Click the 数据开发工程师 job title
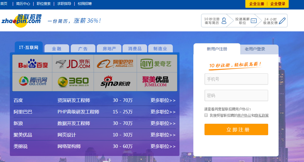Screen dimensions: 304x162 coord(74,123)
